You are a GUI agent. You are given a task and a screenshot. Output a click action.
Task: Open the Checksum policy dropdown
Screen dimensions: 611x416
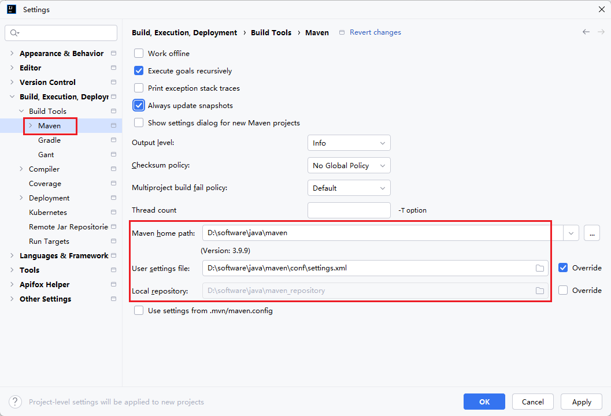349,166
